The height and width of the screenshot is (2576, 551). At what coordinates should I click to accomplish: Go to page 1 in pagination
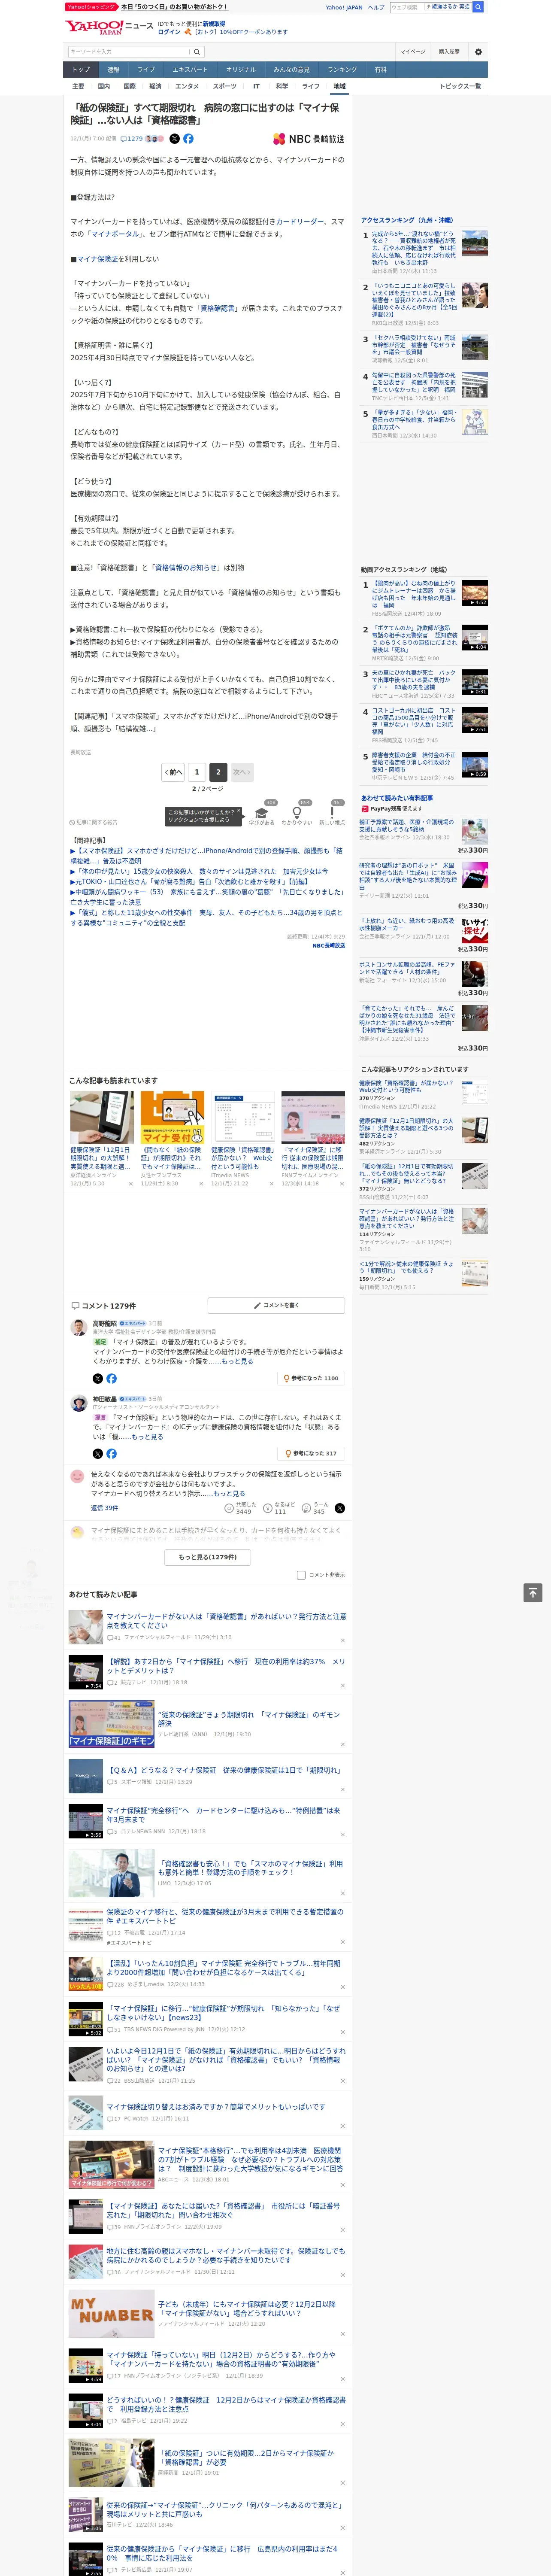click(x=196, y=772)
